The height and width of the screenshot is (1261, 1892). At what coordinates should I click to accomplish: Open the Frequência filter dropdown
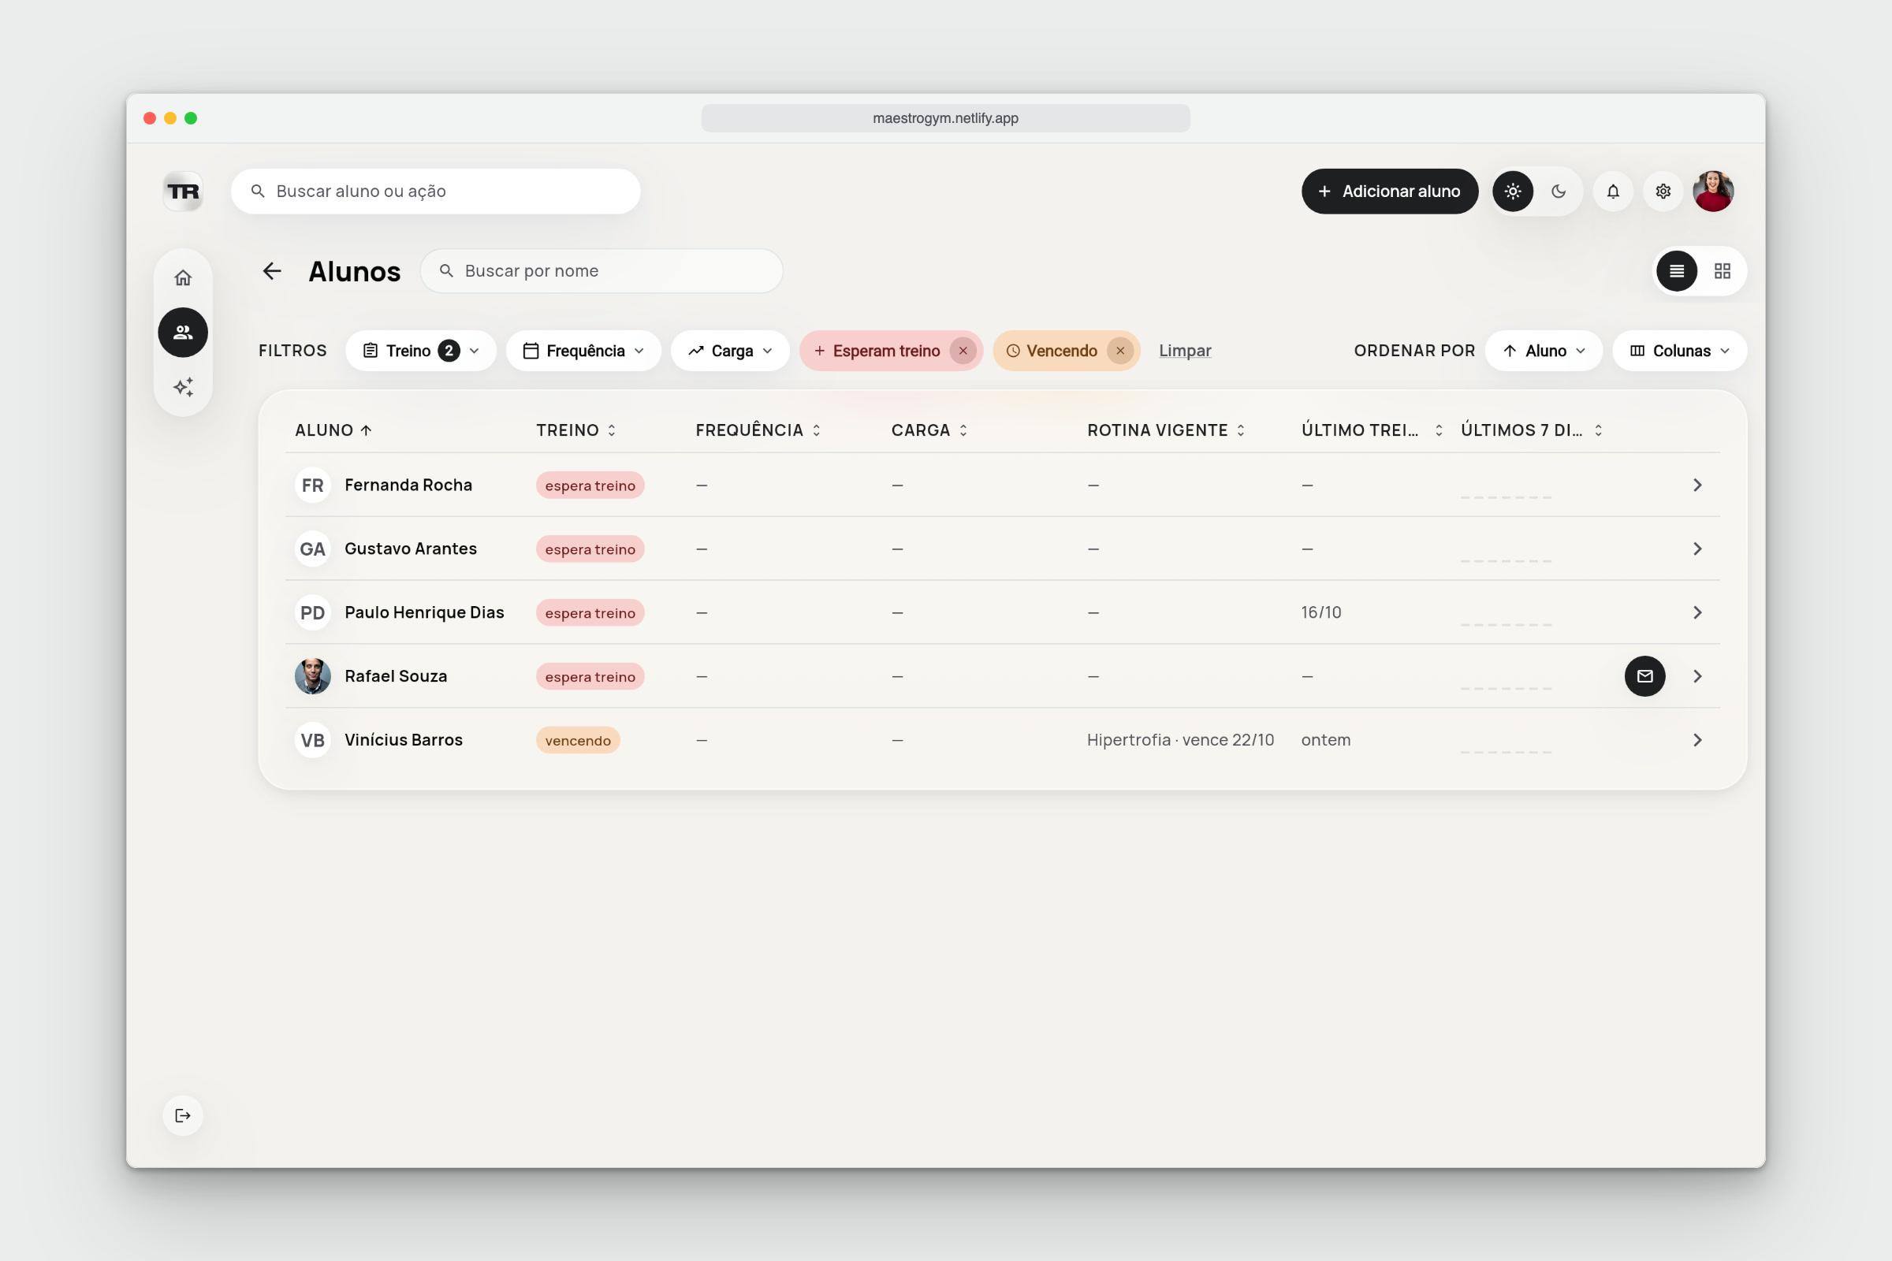[583, 351]
